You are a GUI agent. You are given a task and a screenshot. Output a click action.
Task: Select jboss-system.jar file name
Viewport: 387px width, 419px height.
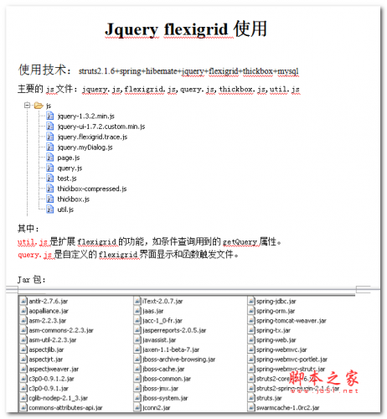pos(165,398)
